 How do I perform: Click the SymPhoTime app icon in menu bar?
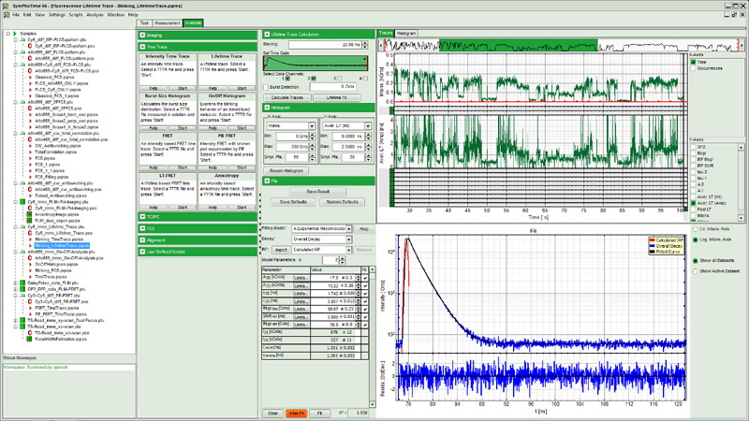[6, 15]
